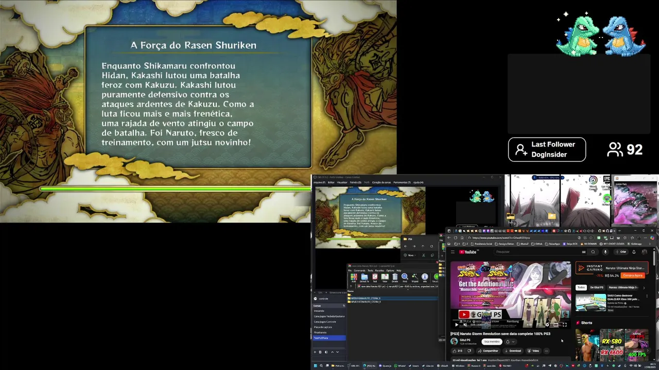Open YouTube account avatar
Screen dimensions: 659x370
(645, 252)
